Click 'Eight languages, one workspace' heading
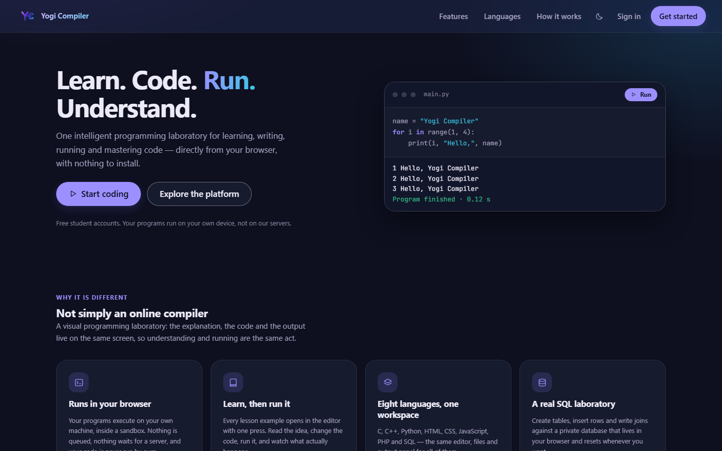This screenshot has height=451, width=722. (418, 409)
